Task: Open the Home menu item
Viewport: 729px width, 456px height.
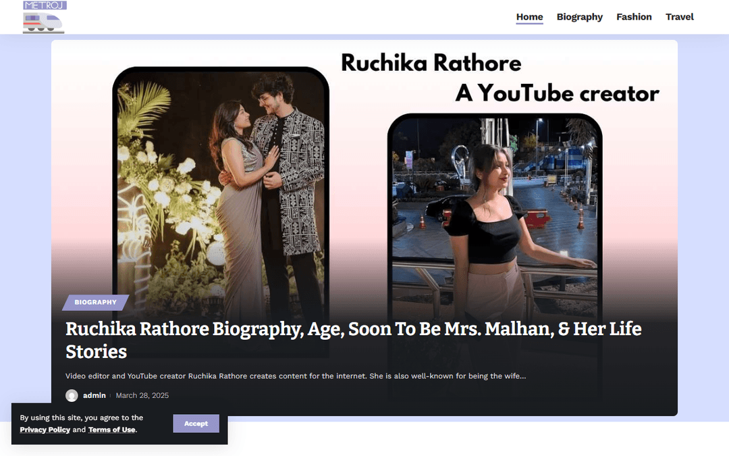Action: pos(530,17)
